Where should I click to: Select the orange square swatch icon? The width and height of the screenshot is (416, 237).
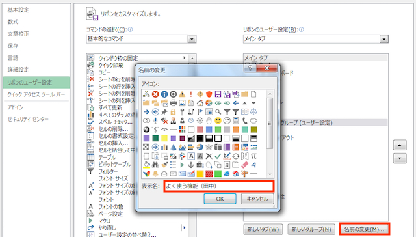(236, 130)
